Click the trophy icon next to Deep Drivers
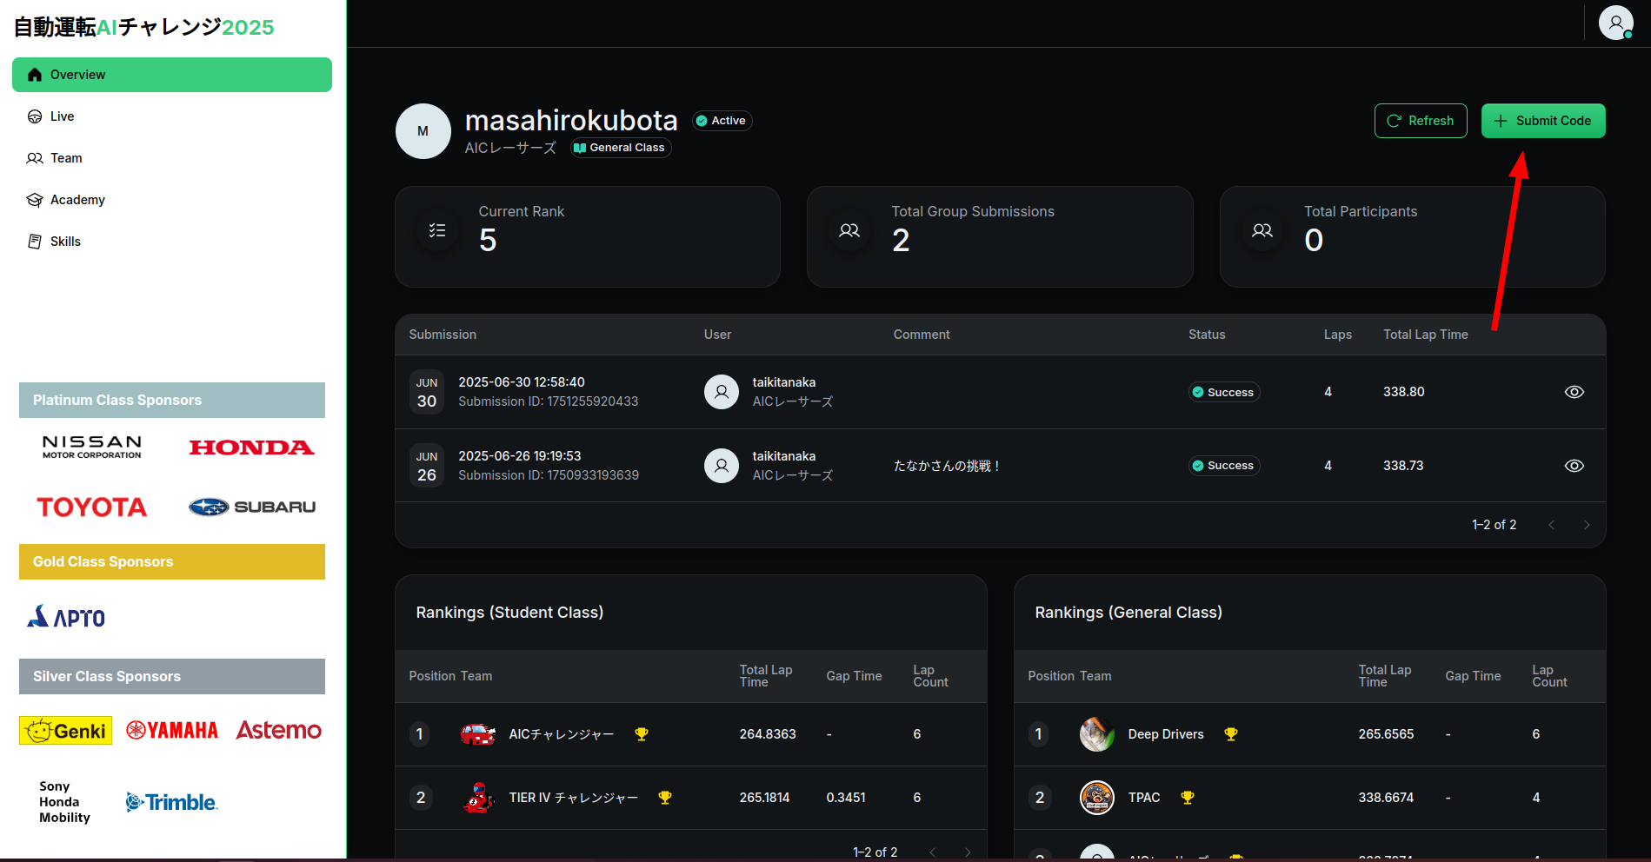 tap(1230, 734)
